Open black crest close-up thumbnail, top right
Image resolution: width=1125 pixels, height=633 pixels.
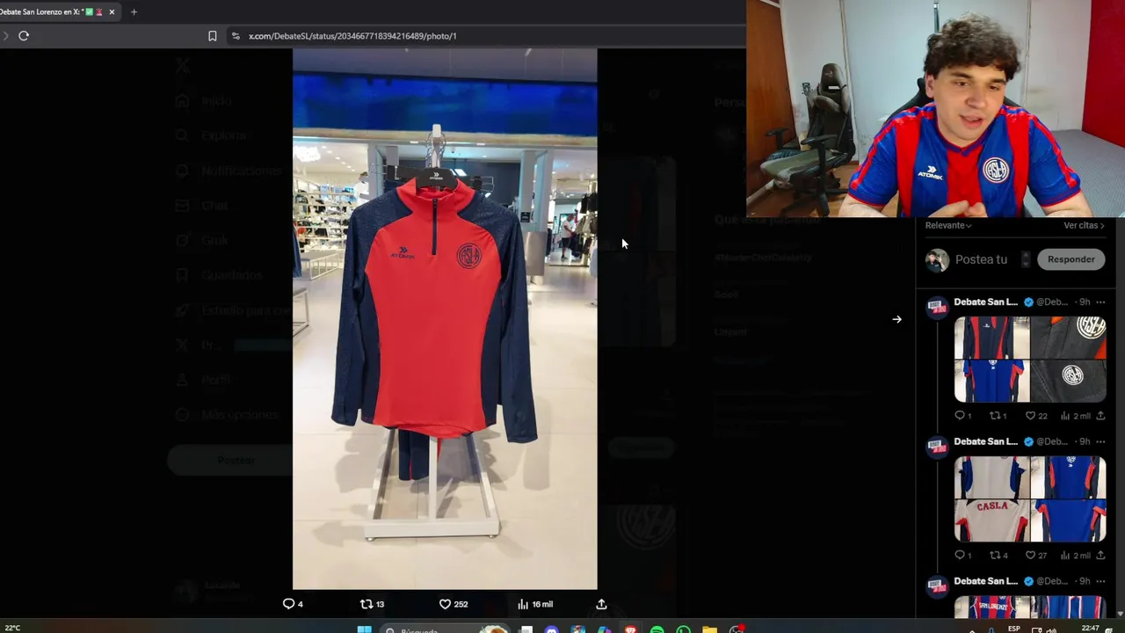[x=1068, y=338]
